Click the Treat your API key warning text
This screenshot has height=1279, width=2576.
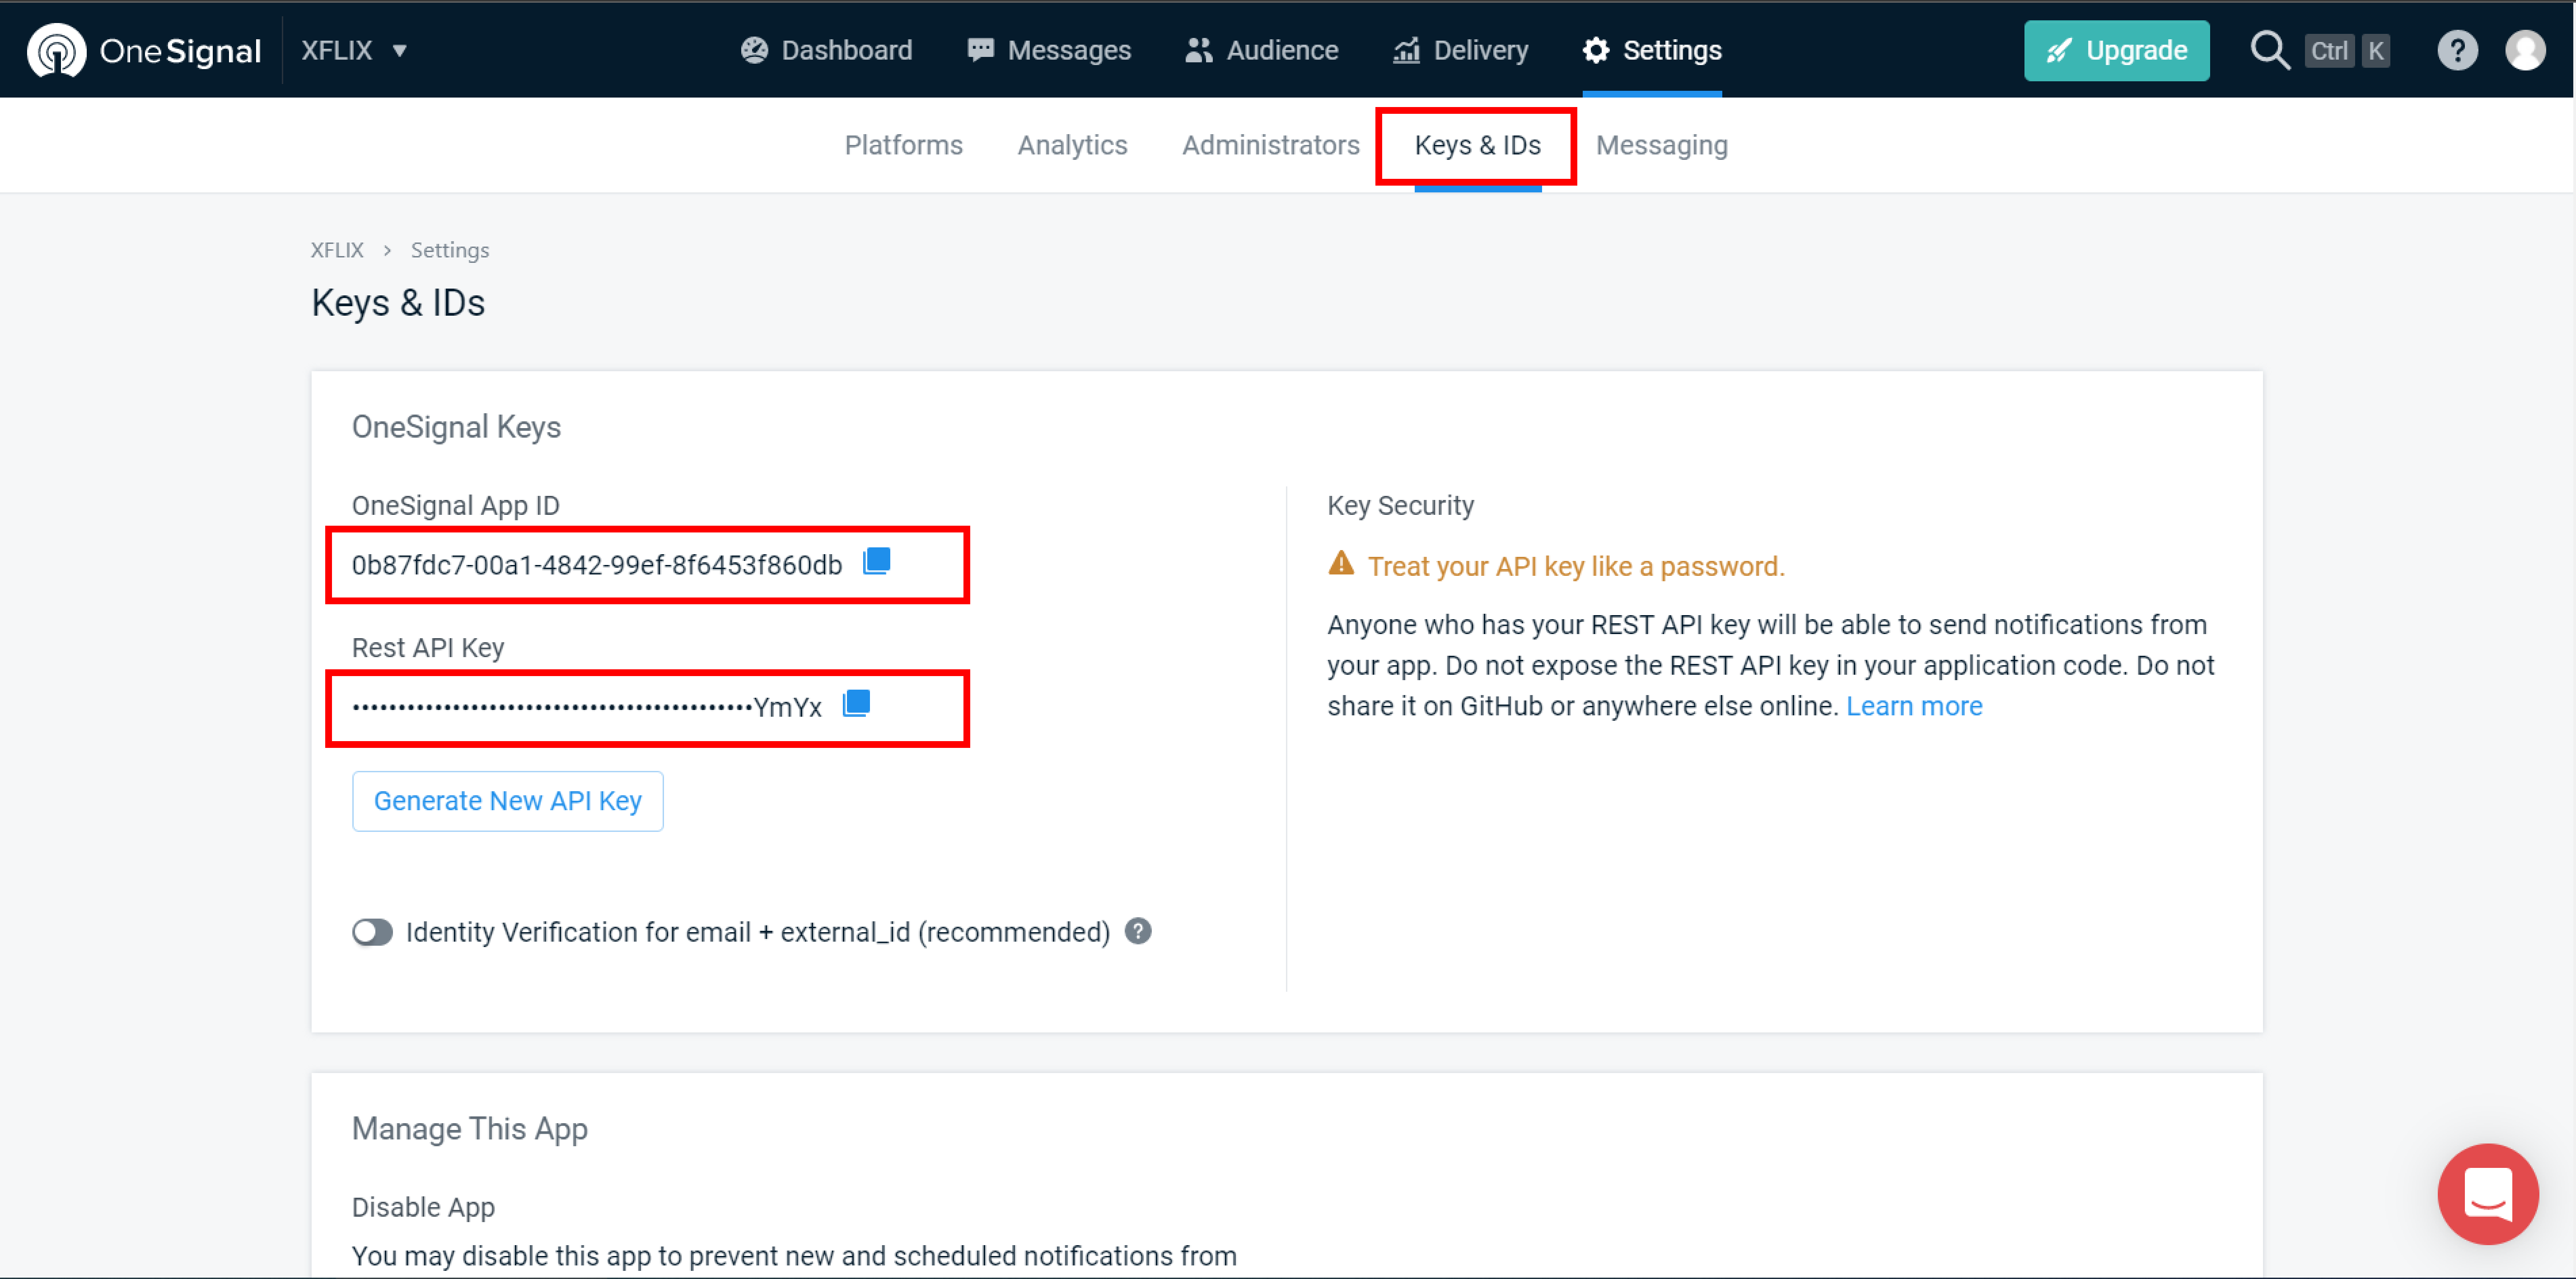(x=1576, y=566)
